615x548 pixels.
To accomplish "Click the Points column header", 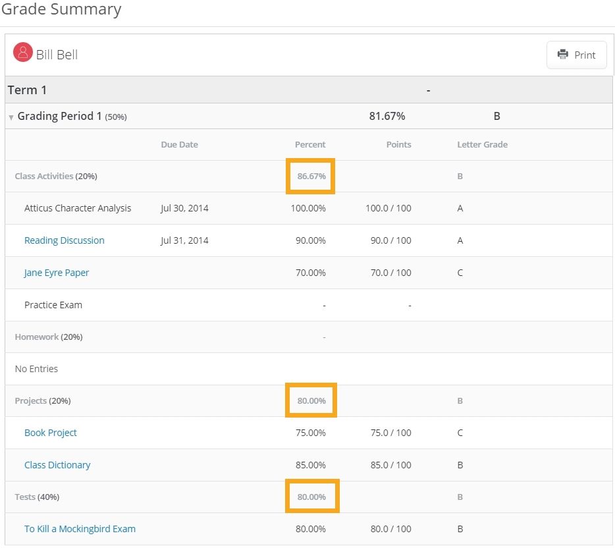I will [x=398, y=144].
